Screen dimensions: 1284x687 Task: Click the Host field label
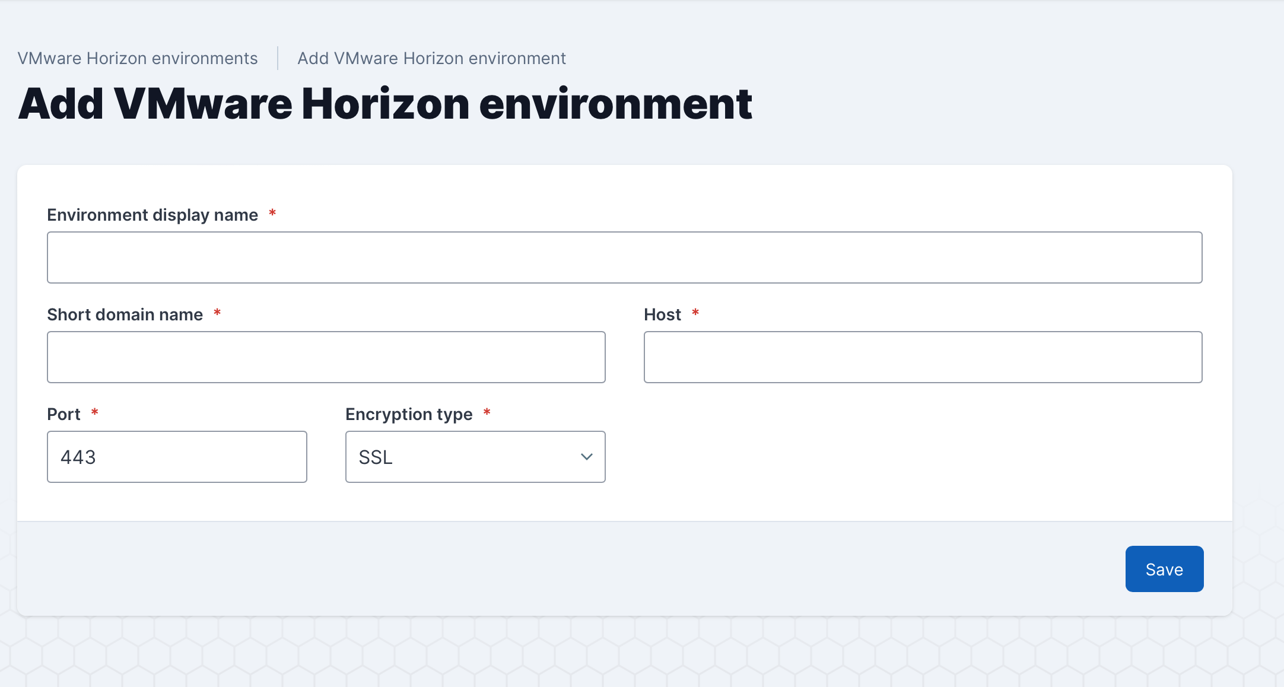(x=662, y=314)
